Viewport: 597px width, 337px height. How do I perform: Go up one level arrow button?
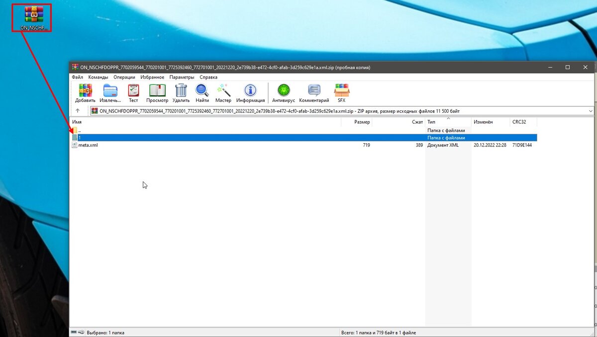point(78,111)
